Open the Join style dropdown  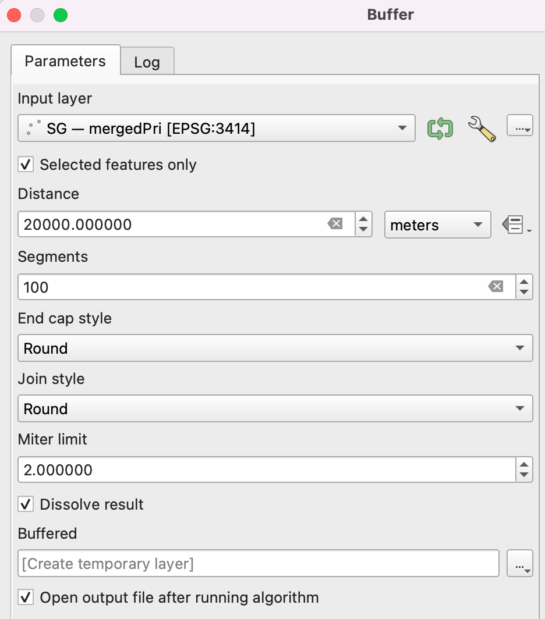[x=275, y=409]
